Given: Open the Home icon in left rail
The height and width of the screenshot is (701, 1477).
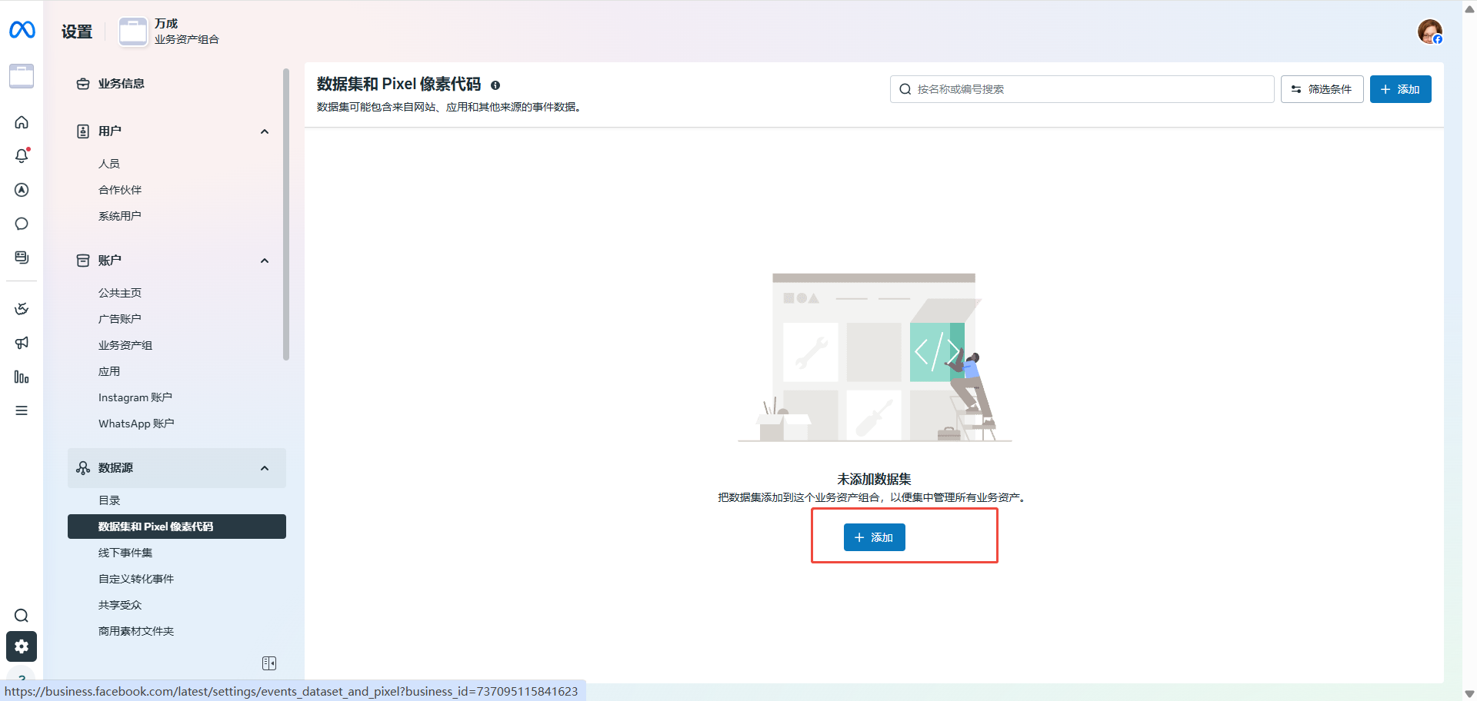Looking at the screenshot, I should point(22,122).
